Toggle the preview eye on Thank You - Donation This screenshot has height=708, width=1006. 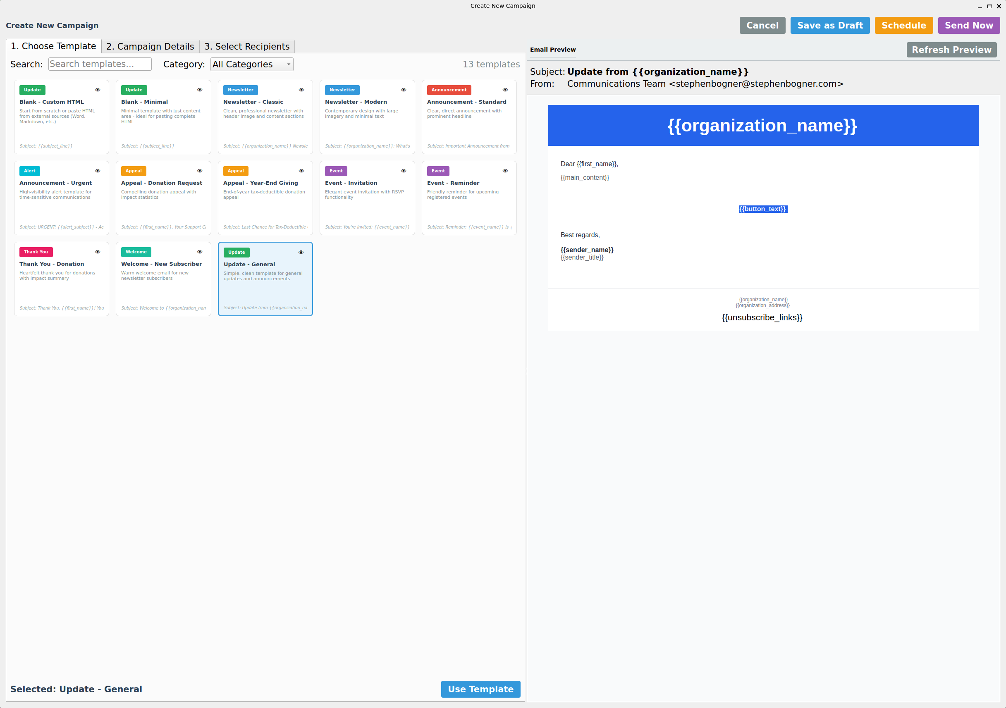tap(98, 252)
